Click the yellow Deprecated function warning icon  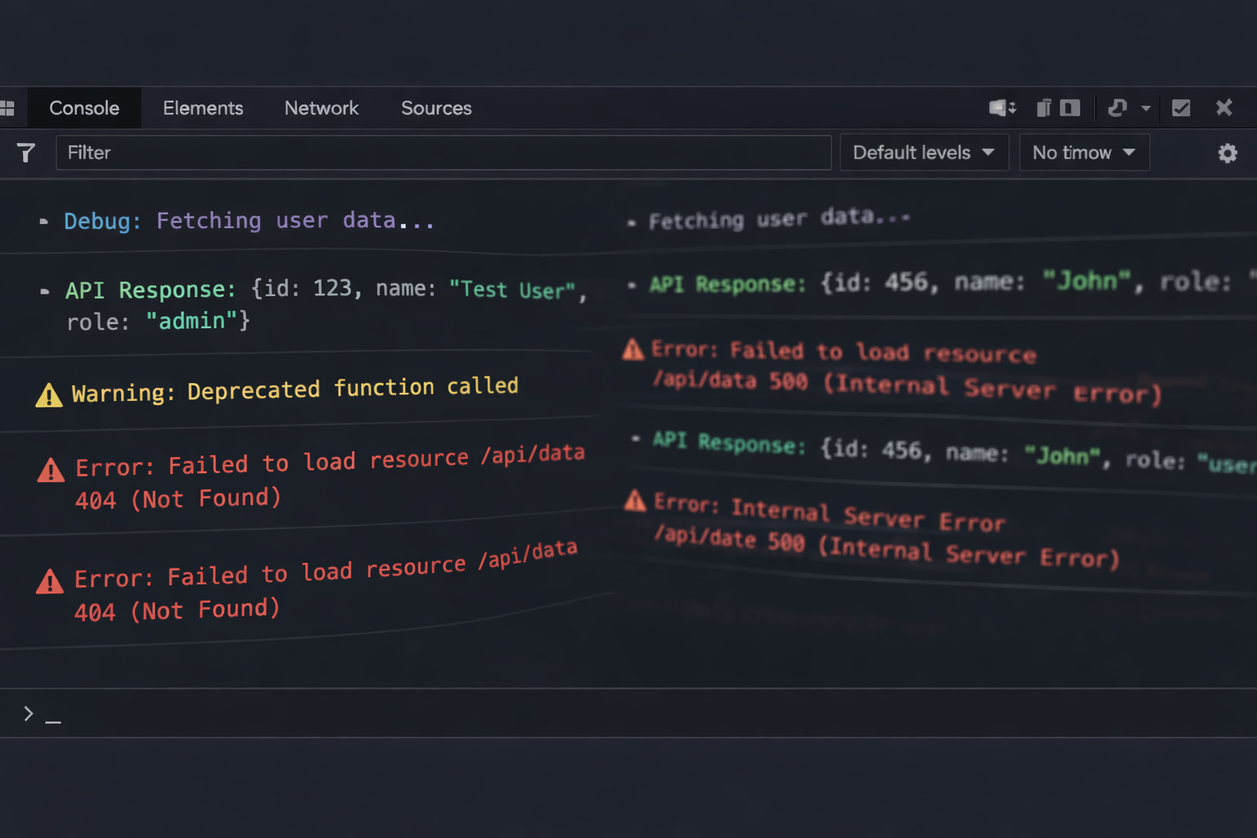pos(49,396)
